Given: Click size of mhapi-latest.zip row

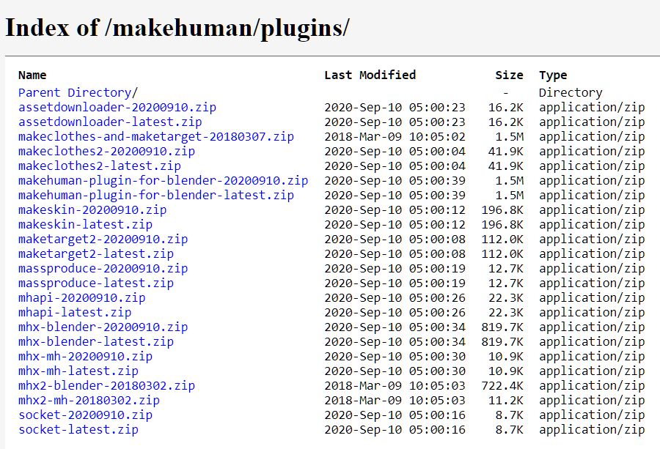Looking at the screenshot, I should coord(505,313).
